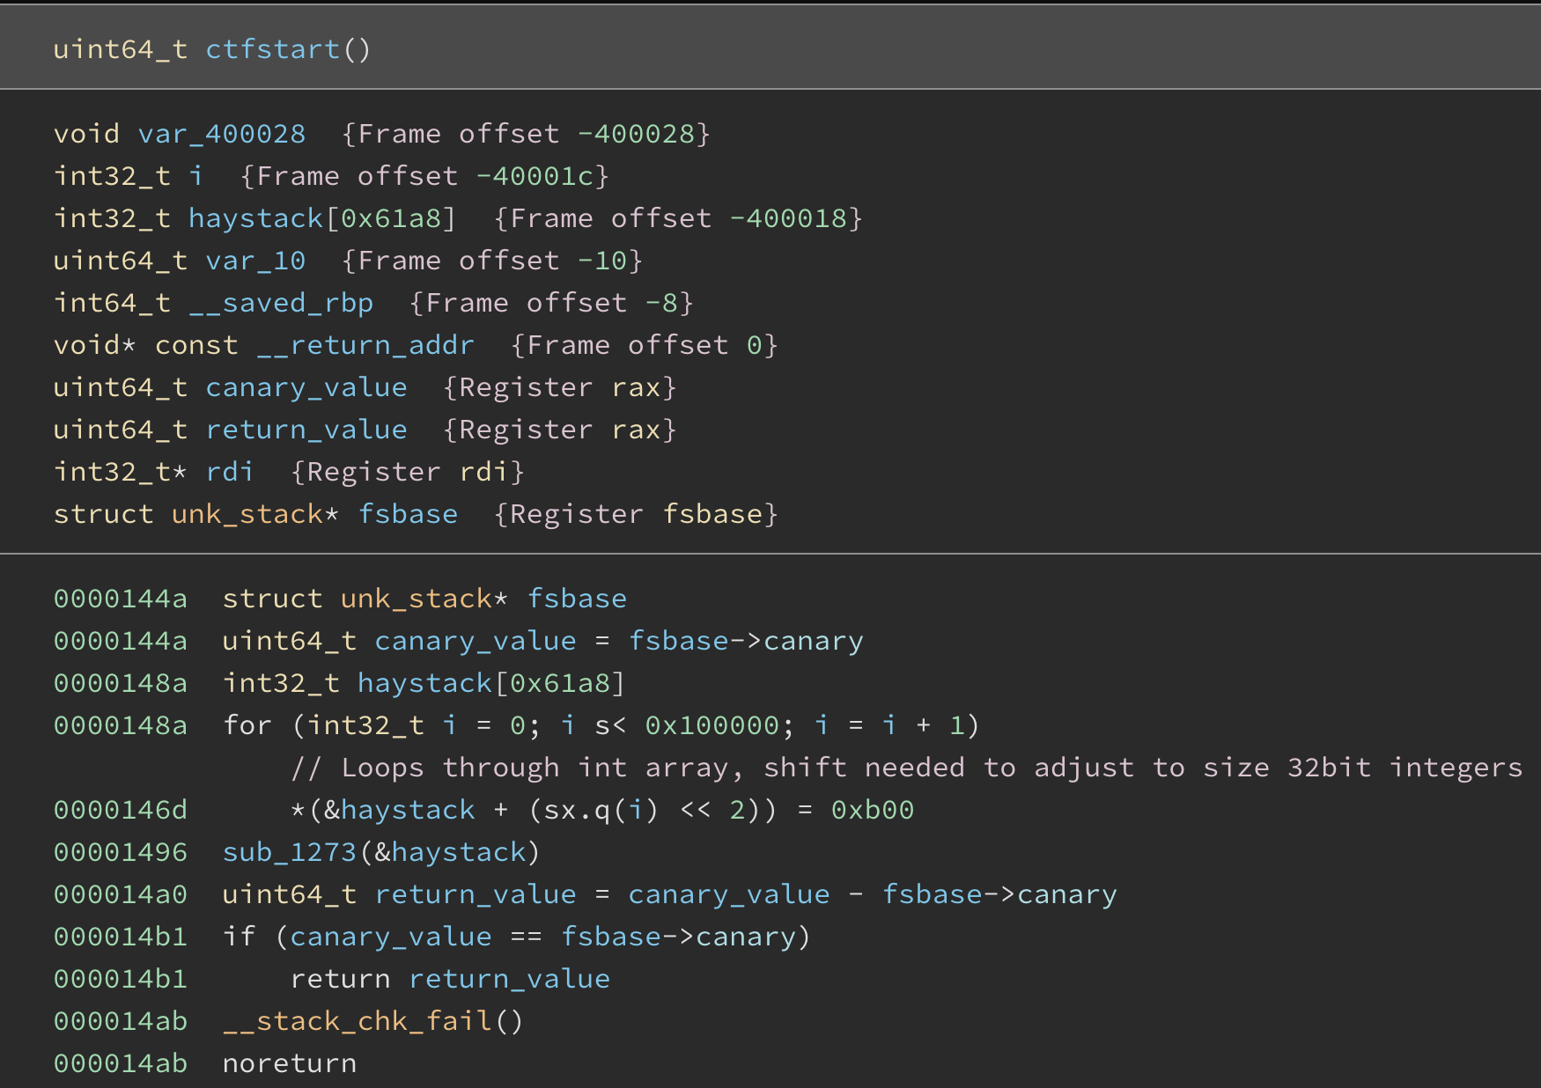The height and width of the screenshot is (1088, 1541).
Task: Click the ctfstart function name in header
Action: pos(272,49)
